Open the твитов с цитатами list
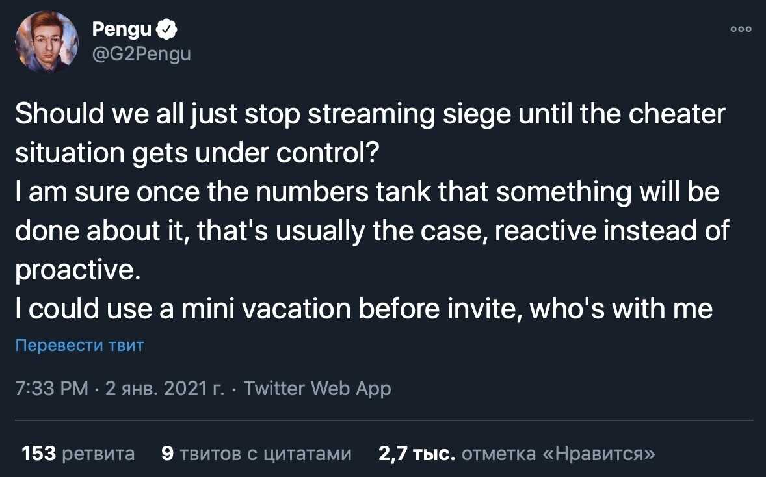Image resolution: width=766 pixels, height=477 pixels. point(265,453)
